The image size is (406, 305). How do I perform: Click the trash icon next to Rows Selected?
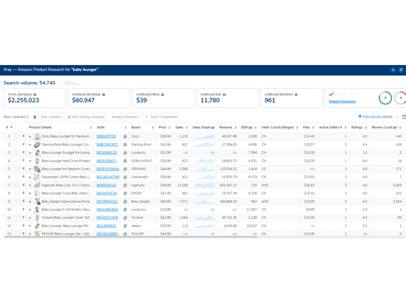(x=35, y=117)
